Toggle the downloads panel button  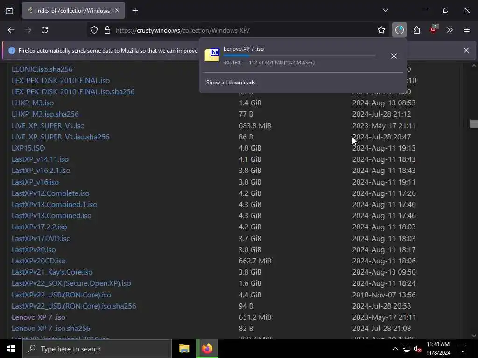[400, 30]
